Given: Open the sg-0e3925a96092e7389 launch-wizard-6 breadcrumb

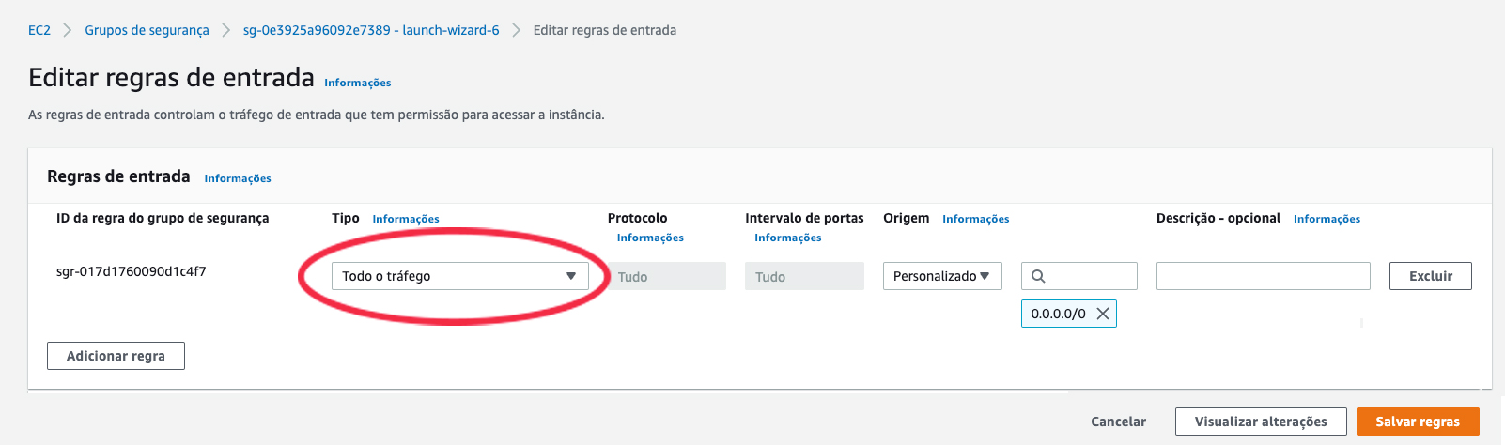Looking at the screenshot, I should pos(371,30).
